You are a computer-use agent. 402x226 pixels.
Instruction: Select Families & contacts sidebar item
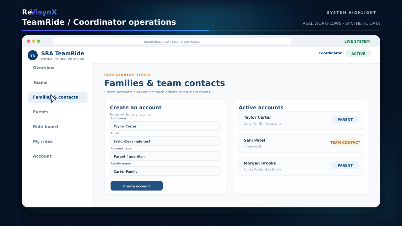57,97
